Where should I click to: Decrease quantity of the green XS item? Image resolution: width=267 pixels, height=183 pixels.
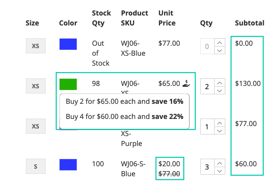[220, 90]
